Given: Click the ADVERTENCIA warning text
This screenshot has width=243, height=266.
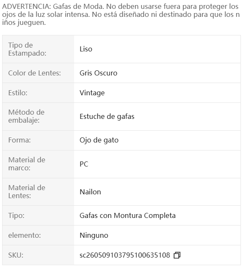Looking at the screenshot, I should (121, 14).
